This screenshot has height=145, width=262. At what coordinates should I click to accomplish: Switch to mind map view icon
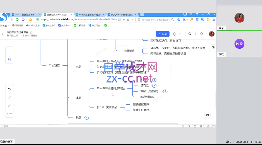9,59
